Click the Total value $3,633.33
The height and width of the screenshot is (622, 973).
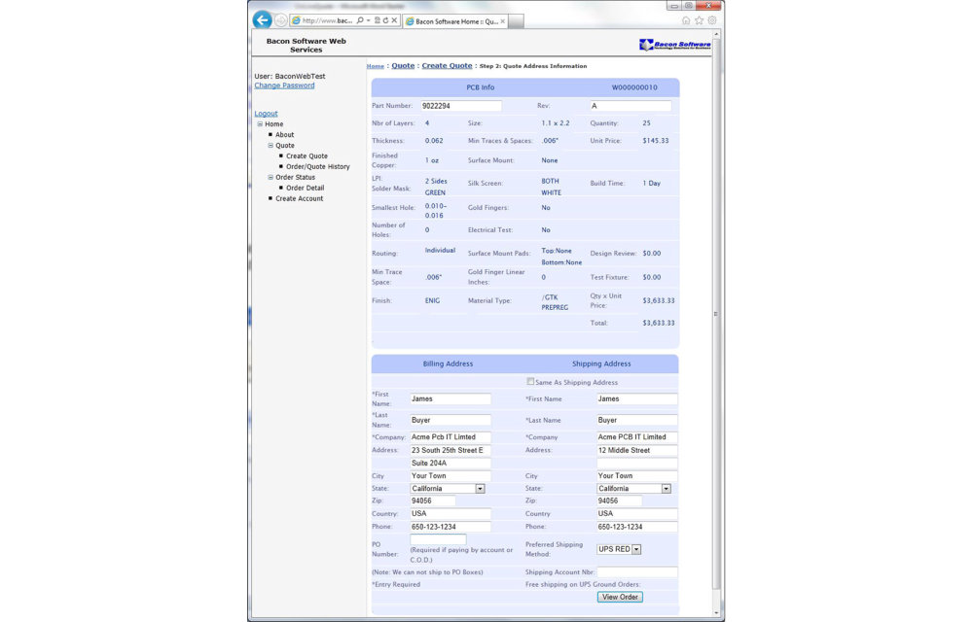tap(659, 323)
